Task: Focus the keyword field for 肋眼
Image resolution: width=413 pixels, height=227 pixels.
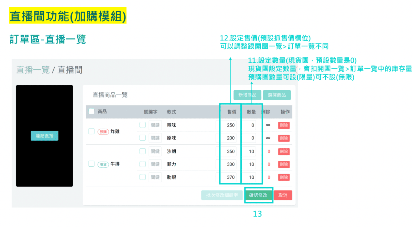Action: click(x=155, y=177)
